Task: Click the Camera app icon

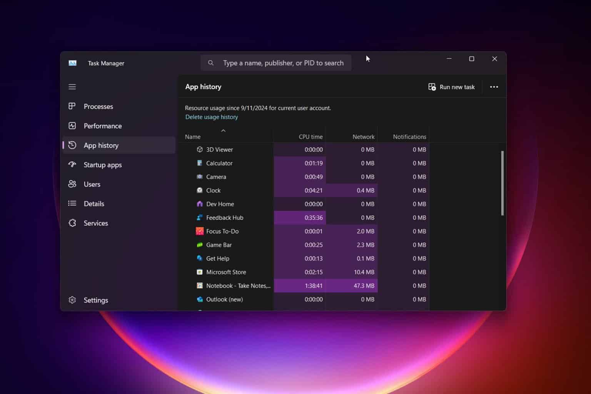Action: point(200,177)
